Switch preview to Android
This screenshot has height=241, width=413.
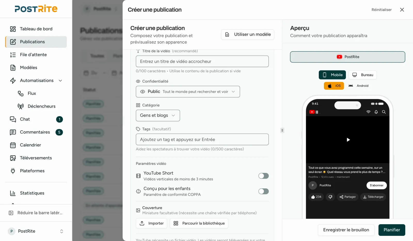pyautogui.click(x=359, y=86)
